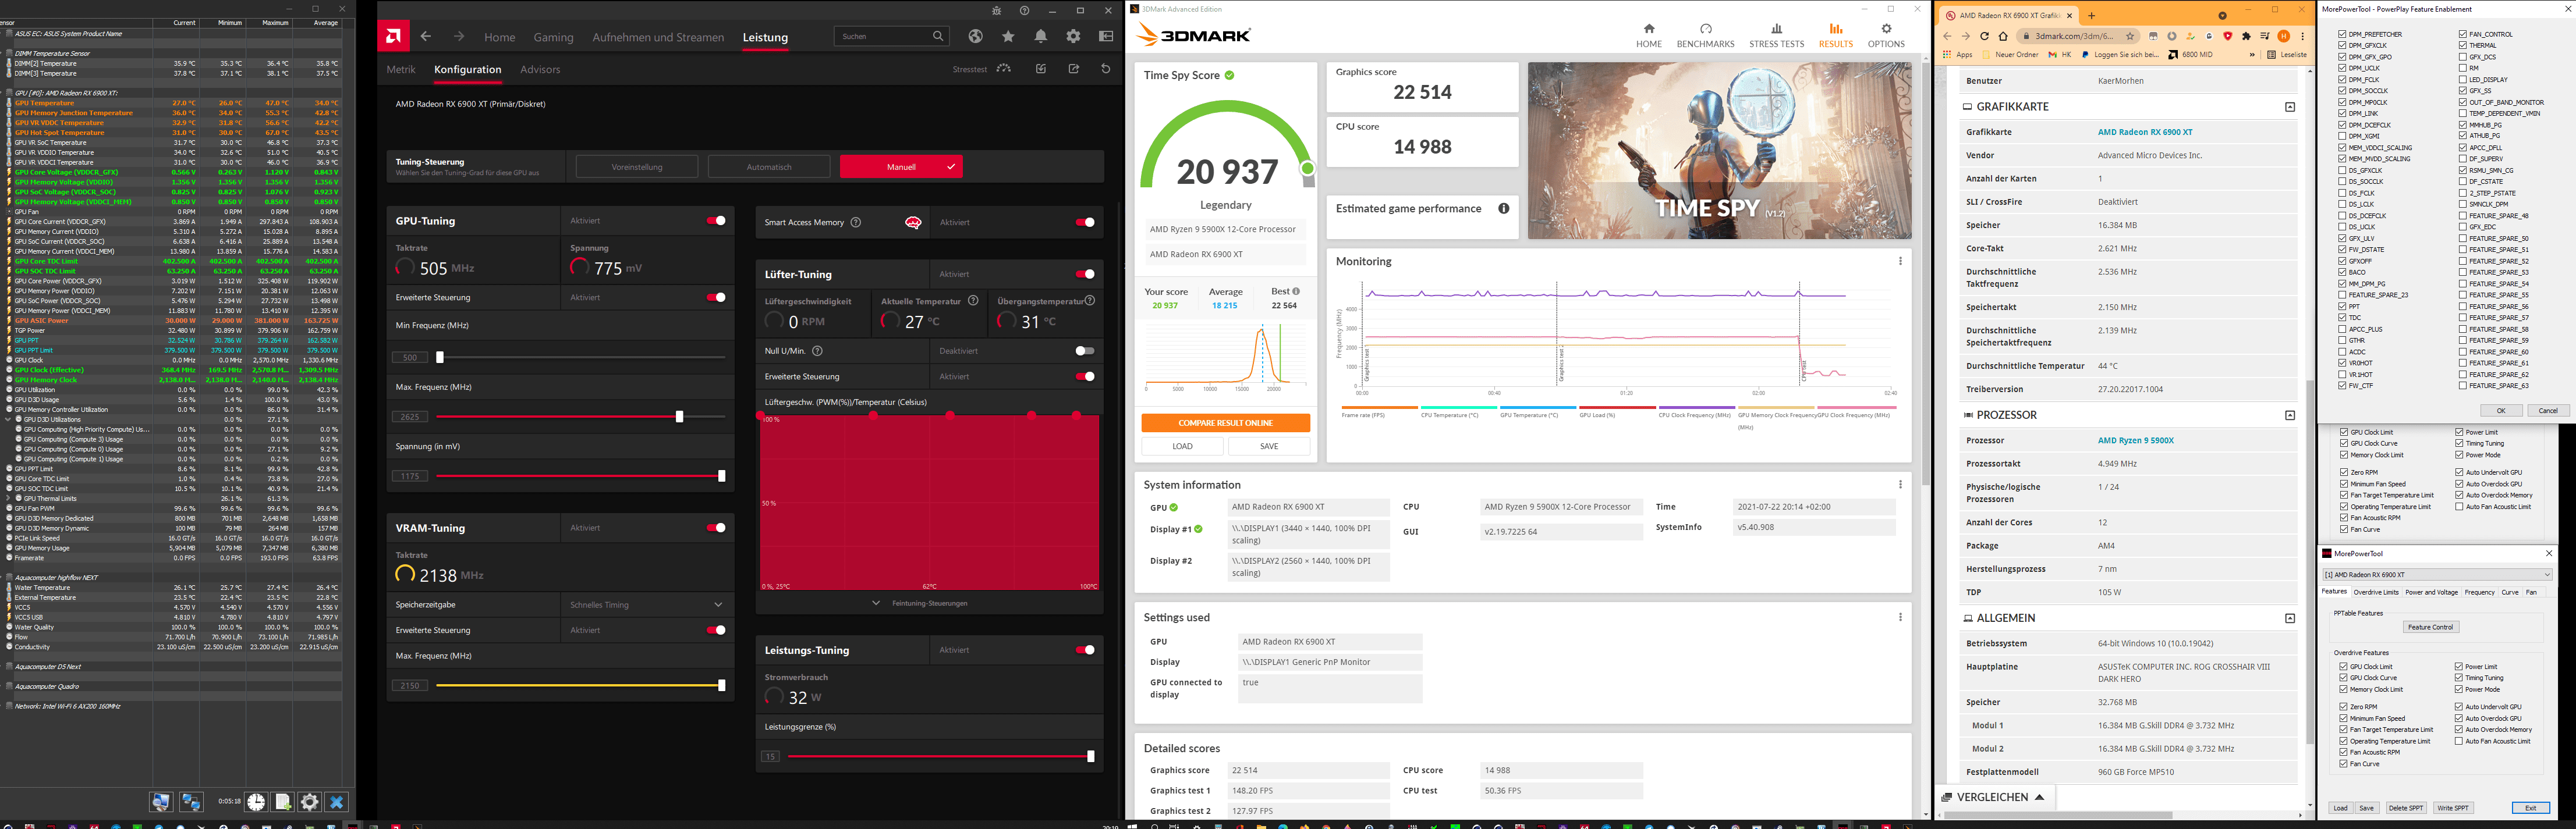Check LED_DISPLAY feature checkbox

tap(2462, 79)
